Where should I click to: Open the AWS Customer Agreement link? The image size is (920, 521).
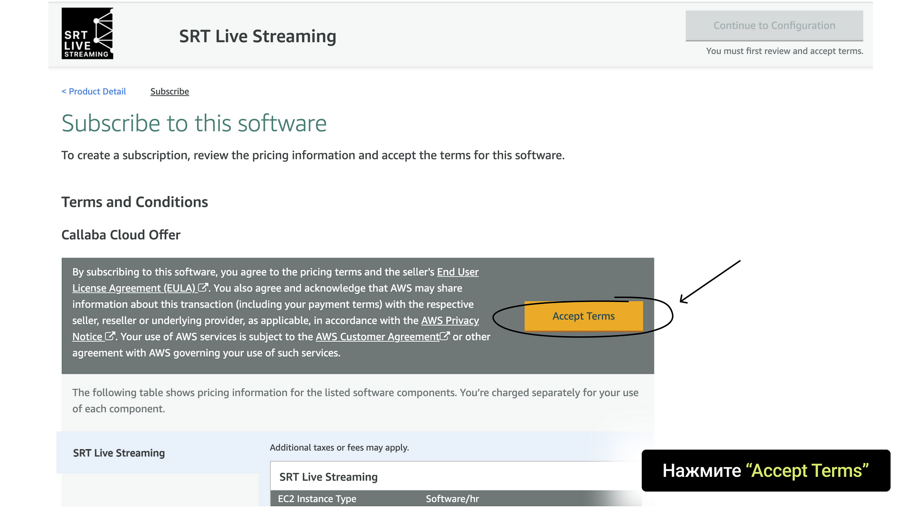click(x=377, y=337)
